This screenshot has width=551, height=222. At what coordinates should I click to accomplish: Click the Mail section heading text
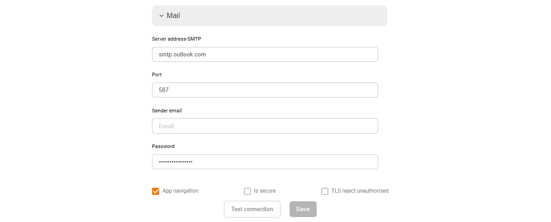coord(173,16)
